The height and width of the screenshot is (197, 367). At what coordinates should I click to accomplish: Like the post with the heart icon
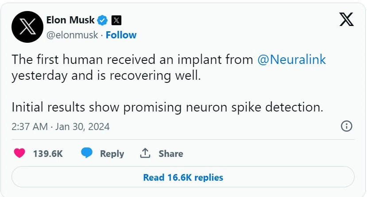(19, 153)
